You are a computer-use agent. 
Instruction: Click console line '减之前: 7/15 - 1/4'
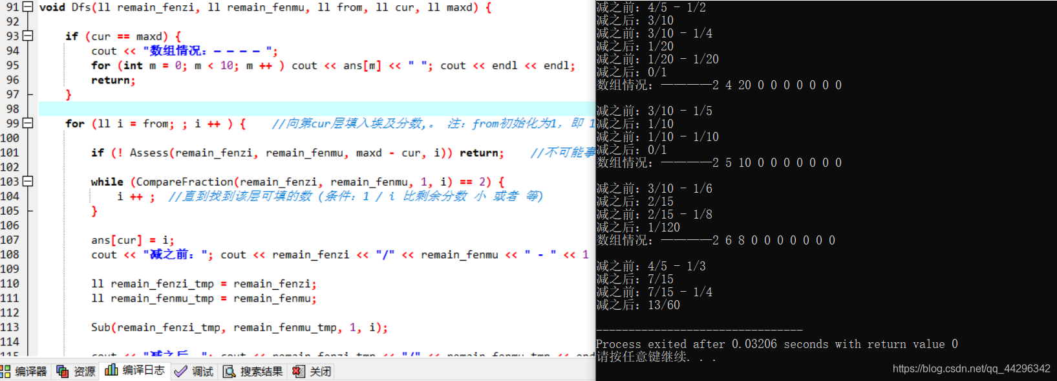[x=654, y=292]
